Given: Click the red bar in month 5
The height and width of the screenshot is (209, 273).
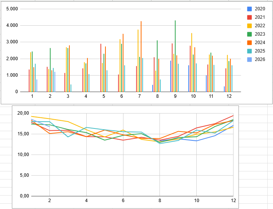Looking at the screenshot, I should (101, 67).
